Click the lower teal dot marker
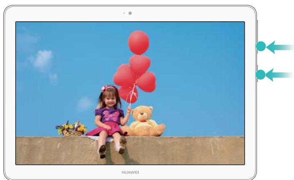The height and width of the screenshot is (180, 294). coord(261,75)
